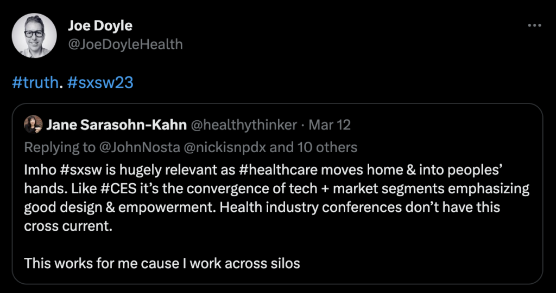The width and height of the screenshot is (556, 293).
Task: Expand the 'and 10 others' recipients
Action: click(313, 147)
